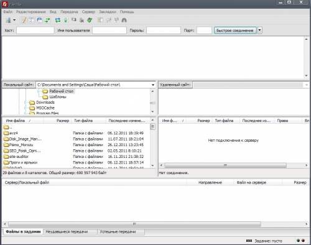Image resolution: width=311 pixels, height=245 pixels.
Task: Open quickconnect history dropdown arrow
Action: [260, 30]
